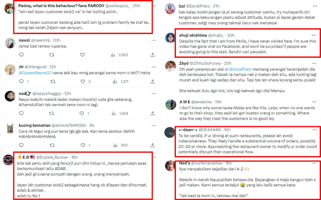
Task: Click kucing kematian's cat avatar
Action: [11, 128]
